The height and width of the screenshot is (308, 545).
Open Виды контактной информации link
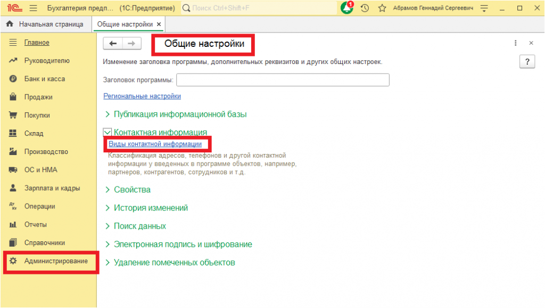pos(155,144)
